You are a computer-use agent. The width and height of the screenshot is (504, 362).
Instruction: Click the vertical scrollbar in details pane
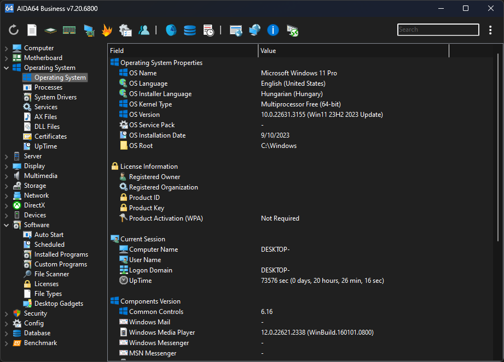[499, 147]
